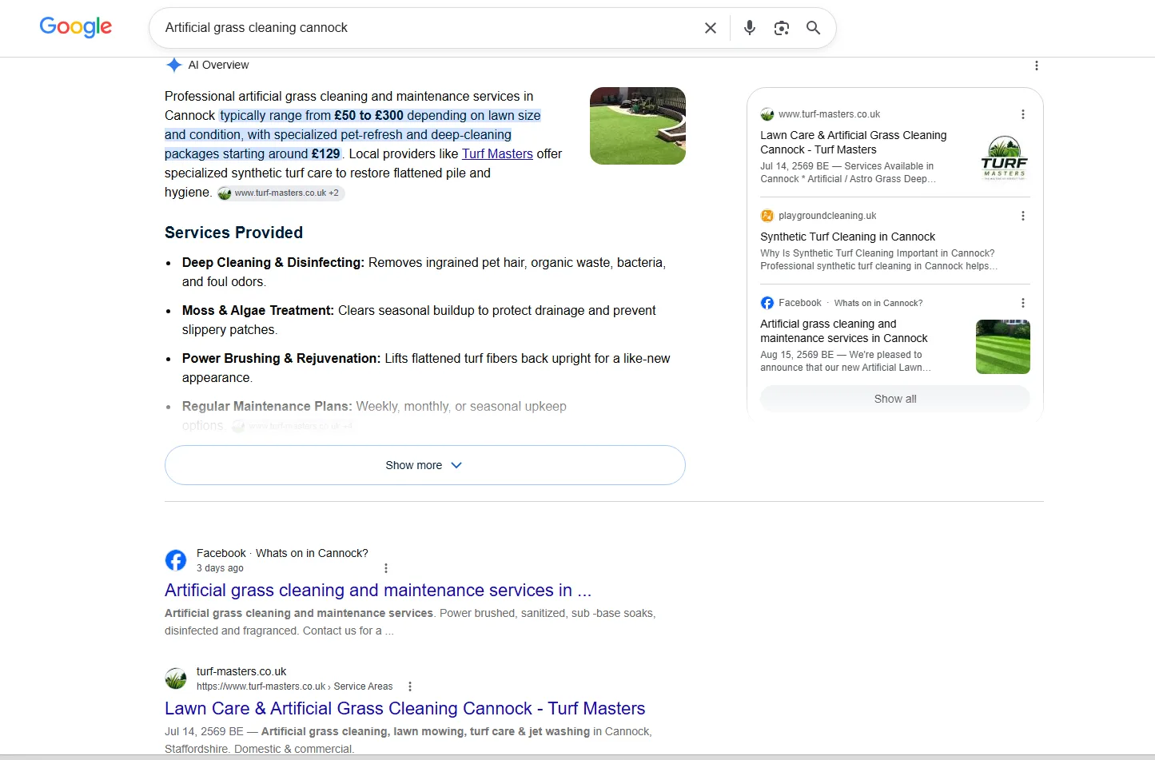Open AI Overview three-dot options menu
This screenshot has width=1155, height=760.
click(x=1036, y=66)
